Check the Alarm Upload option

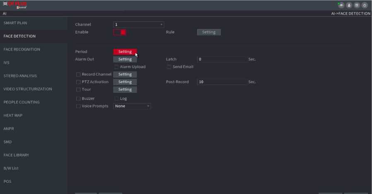[116, 67]
